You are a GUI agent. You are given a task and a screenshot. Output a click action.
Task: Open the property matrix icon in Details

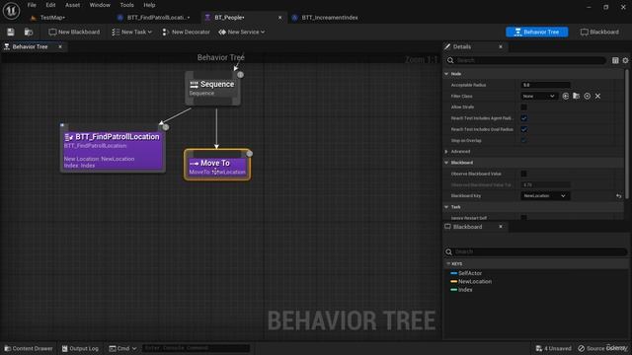(615, 60)
